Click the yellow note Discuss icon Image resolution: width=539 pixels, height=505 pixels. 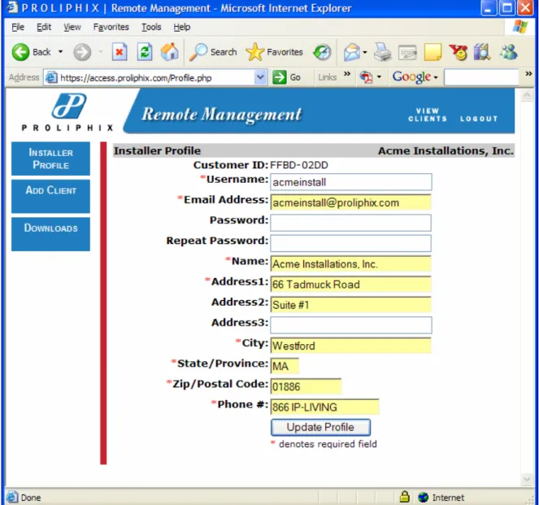pos(433,52)
